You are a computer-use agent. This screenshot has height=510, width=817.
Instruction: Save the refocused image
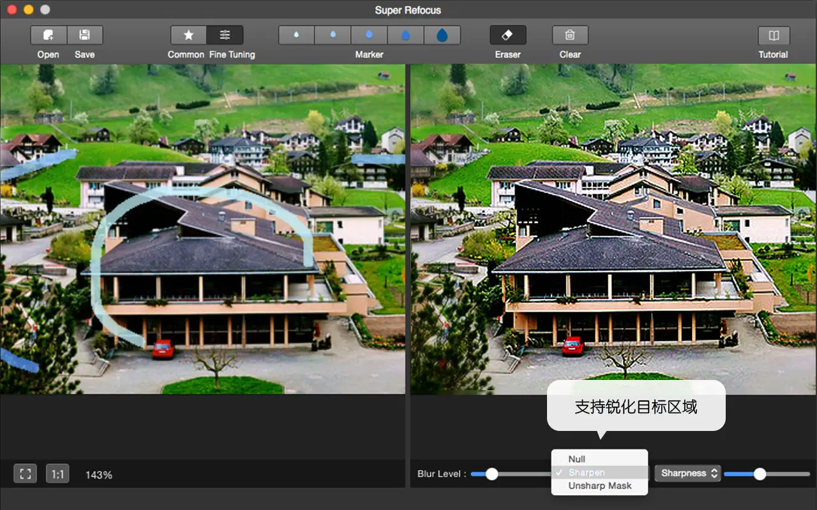pyautogui.click(x=85, y=35)
